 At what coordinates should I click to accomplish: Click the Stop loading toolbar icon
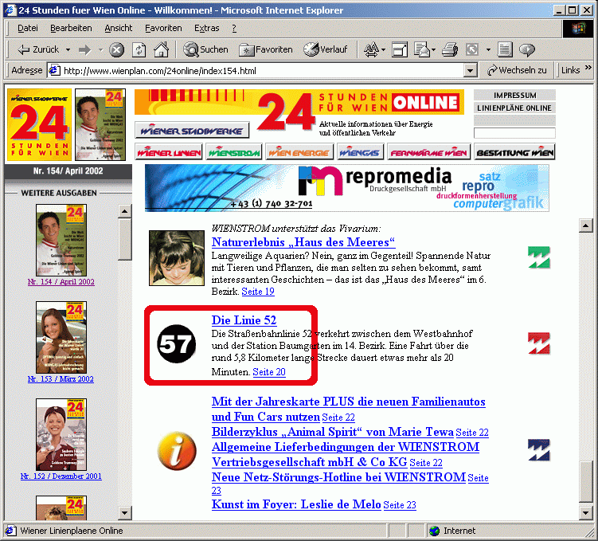tap(117, 49)
